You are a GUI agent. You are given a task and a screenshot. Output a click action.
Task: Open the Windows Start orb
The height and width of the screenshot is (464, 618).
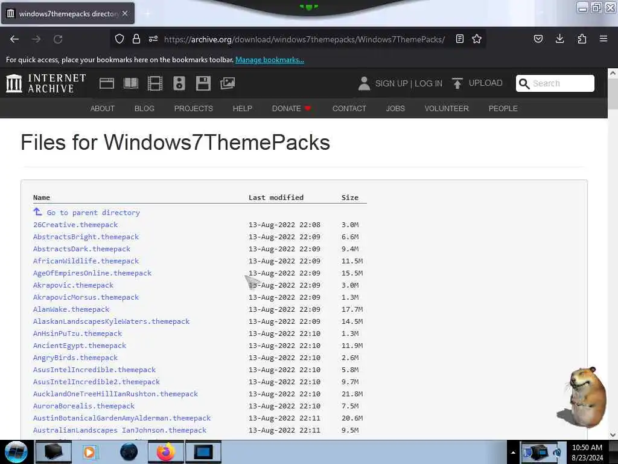coord(16,452)
